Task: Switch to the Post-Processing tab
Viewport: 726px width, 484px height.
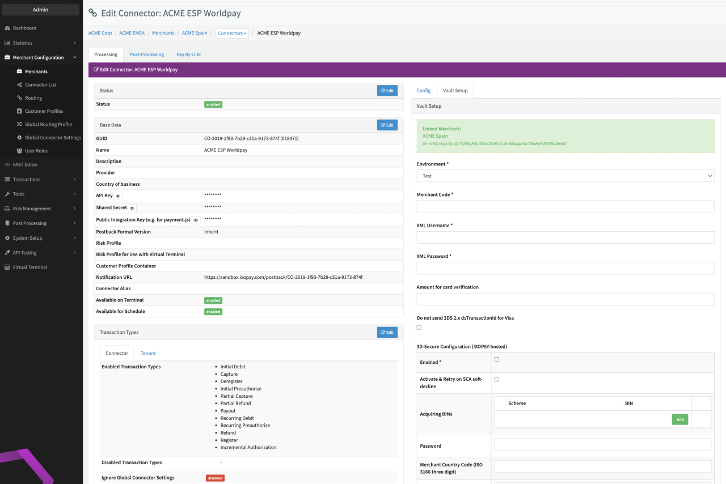Action: (146, 54)
